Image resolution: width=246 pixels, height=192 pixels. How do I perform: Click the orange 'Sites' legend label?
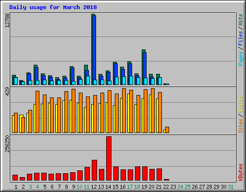240,126
